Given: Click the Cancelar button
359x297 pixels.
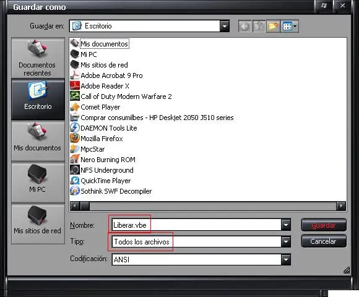Looking at the screenshot, I should (324, 241).
